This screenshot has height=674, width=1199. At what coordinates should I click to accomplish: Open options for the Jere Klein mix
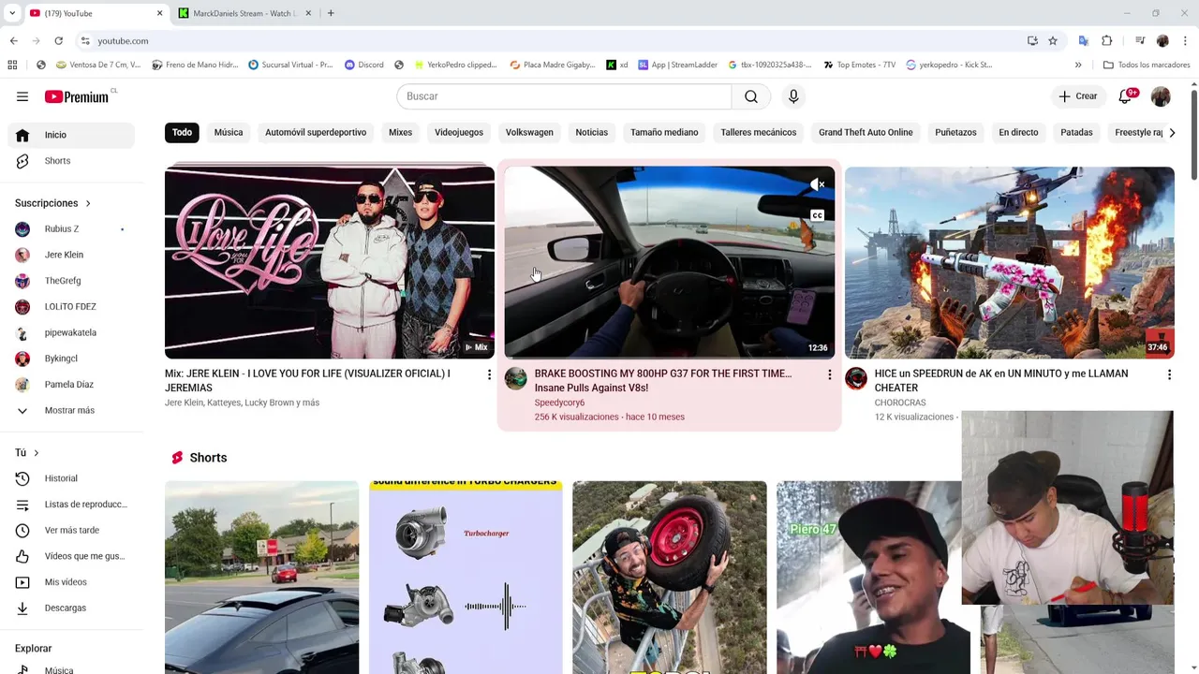[x=489, y=374]
